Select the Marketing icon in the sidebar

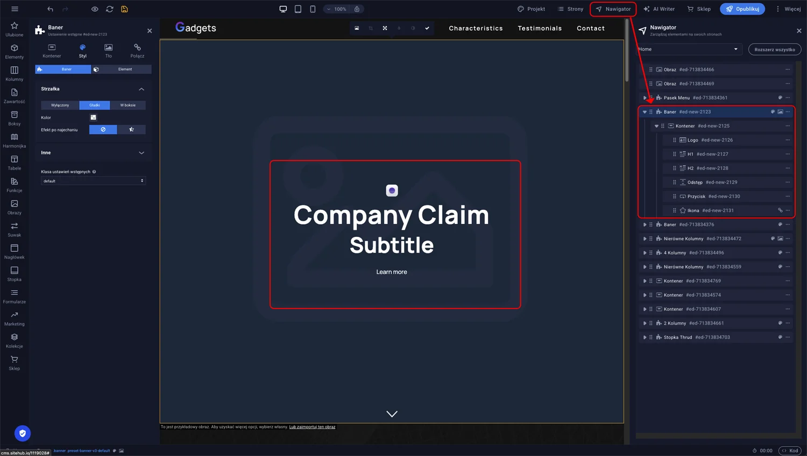pos(14,319)
